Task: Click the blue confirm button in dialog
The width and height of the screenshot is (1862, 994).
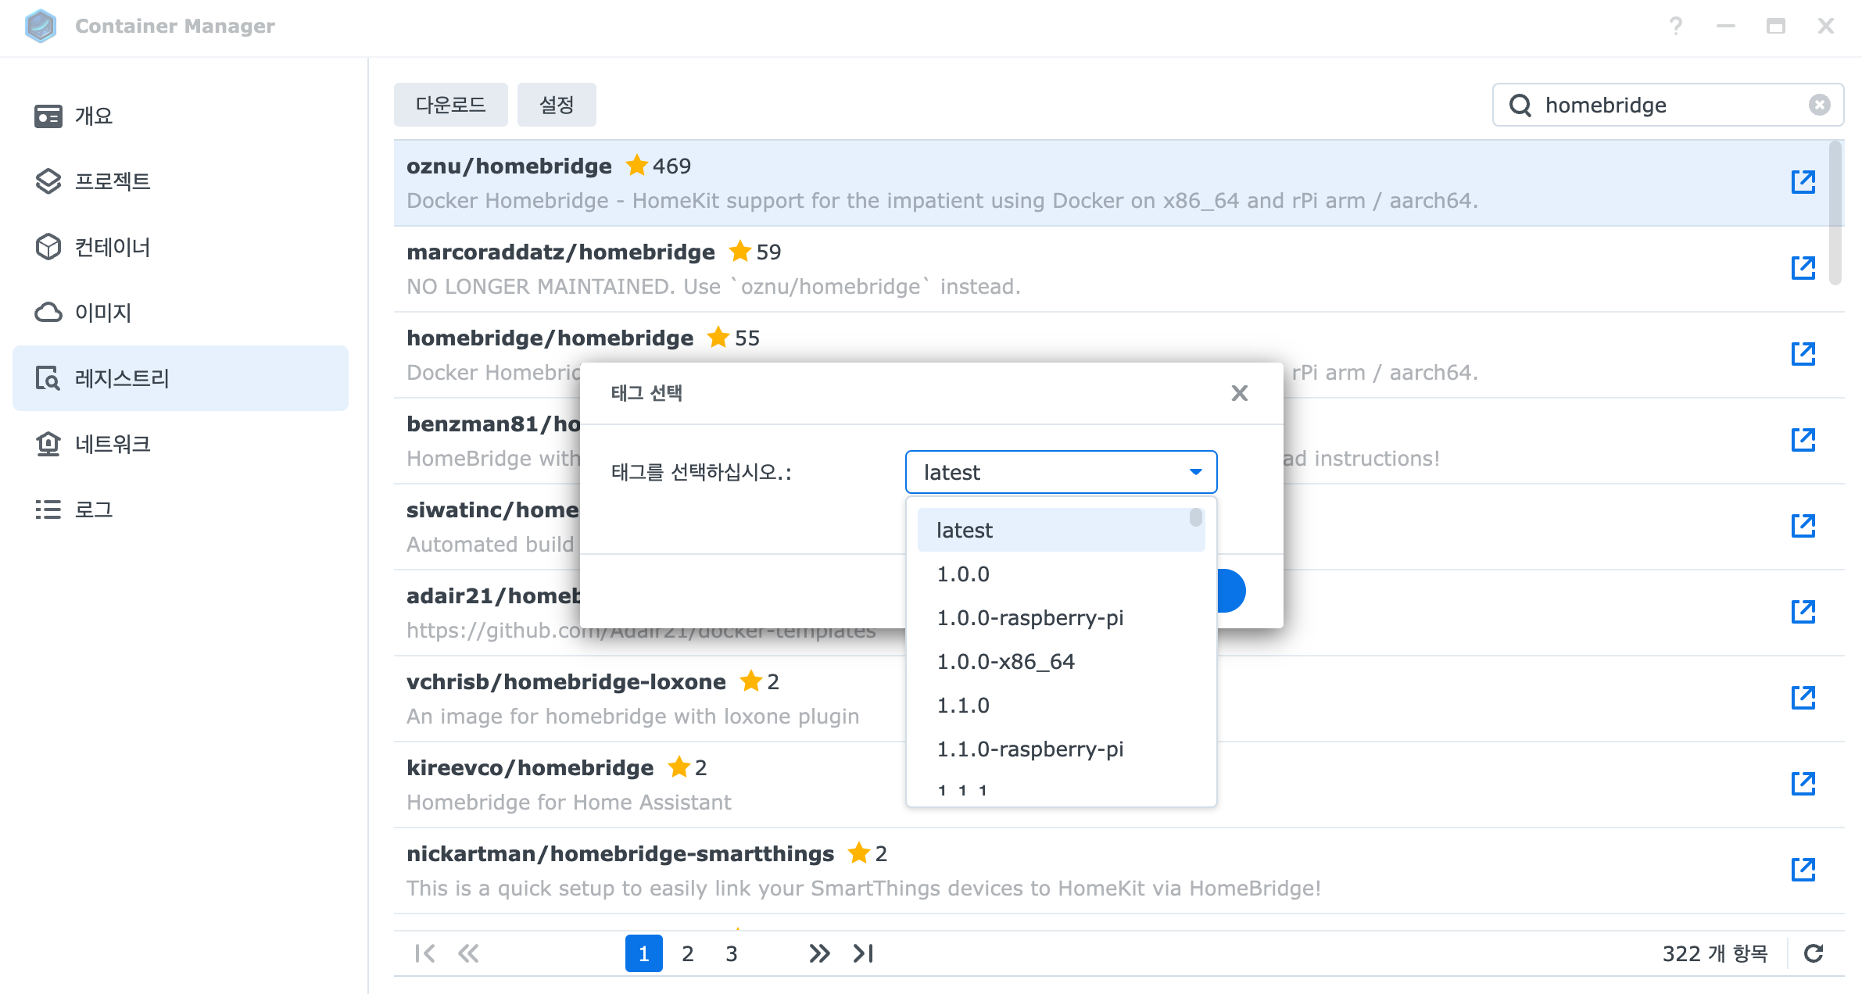Action: 1231,591
